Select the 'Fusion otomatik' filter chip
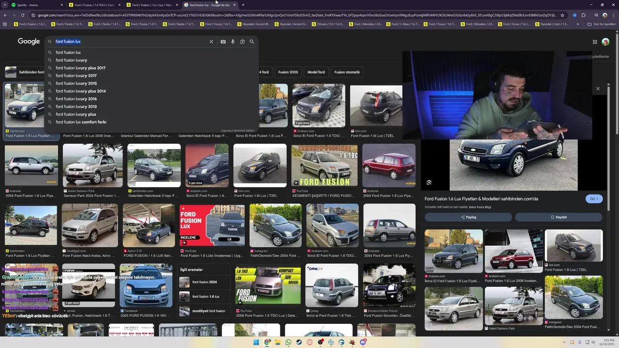The width and height of the screenshot is (619, 348). [347, 72]
